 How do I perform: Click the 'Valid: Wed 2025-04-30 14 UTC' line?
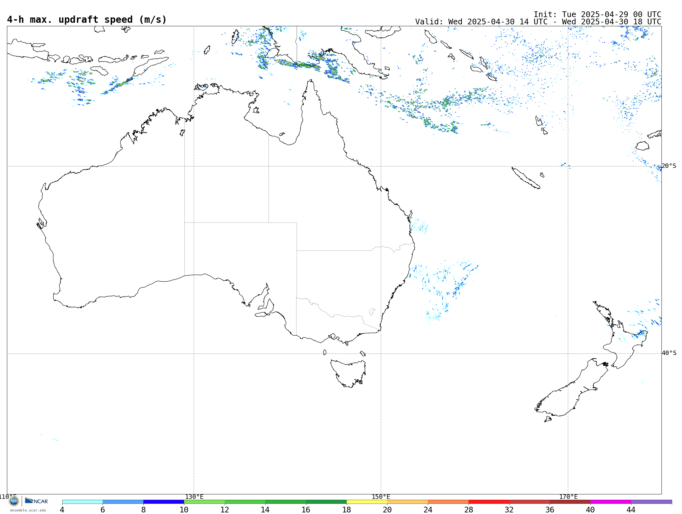(x=538, y=22)
